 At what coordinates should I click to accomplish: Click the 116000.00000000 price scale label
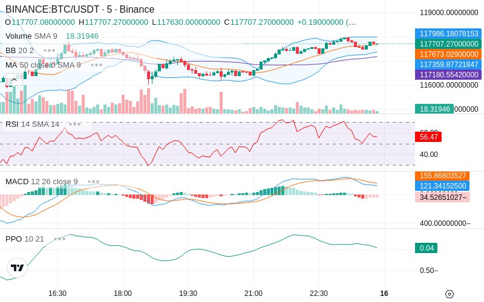(449, 85)
